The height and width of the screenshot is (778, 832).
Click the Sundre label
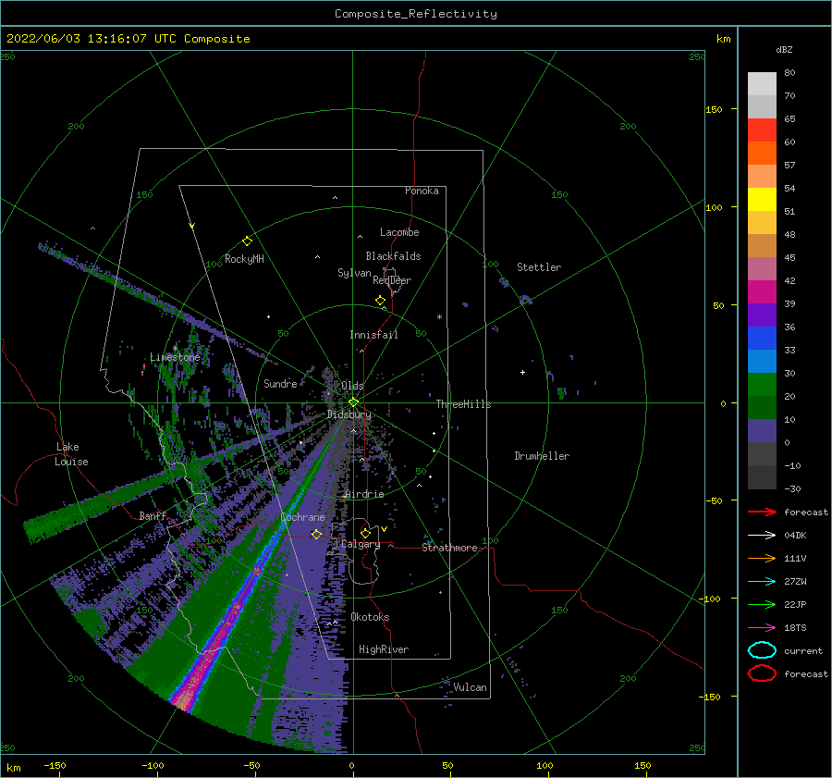[x=280, y=384]
